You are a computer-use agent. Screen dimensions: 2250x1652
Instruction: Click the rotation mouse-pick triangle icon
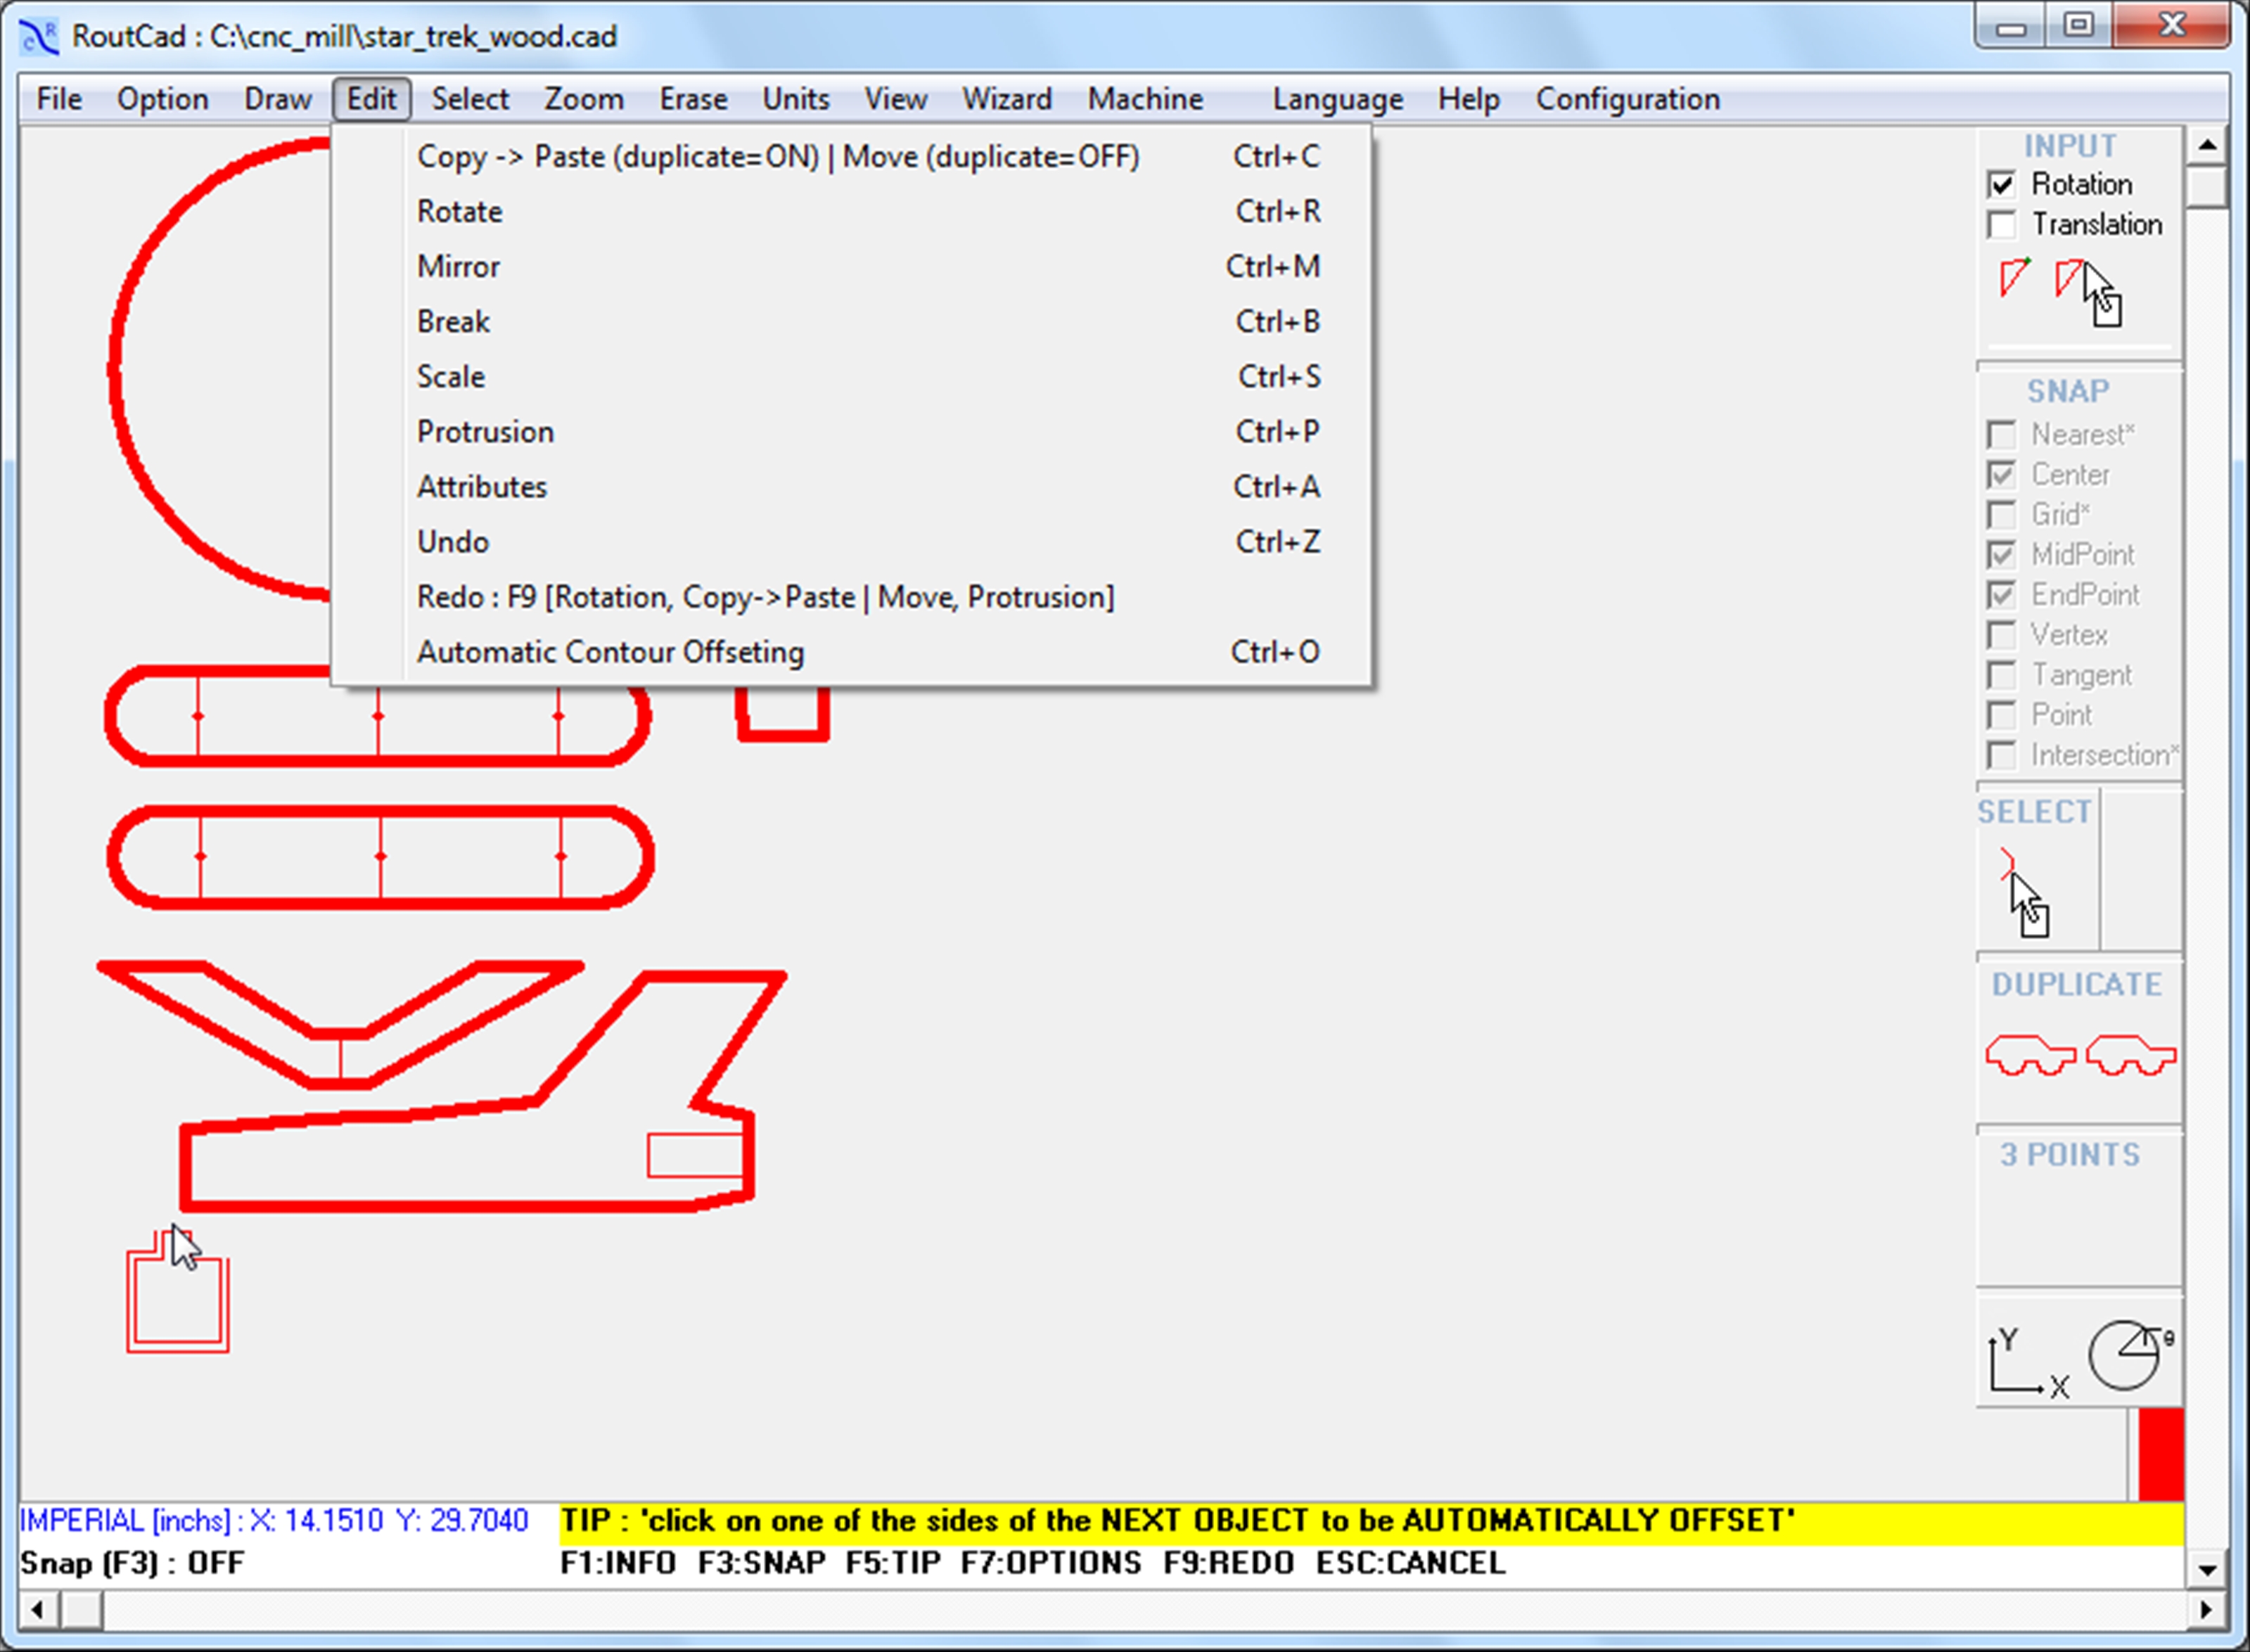click(2086, 290)
